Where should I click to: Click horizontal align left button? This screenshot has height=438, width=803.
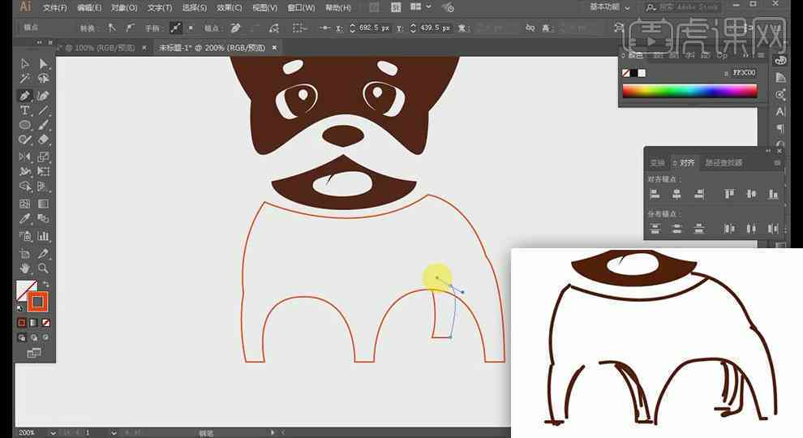tap(655, 194)
